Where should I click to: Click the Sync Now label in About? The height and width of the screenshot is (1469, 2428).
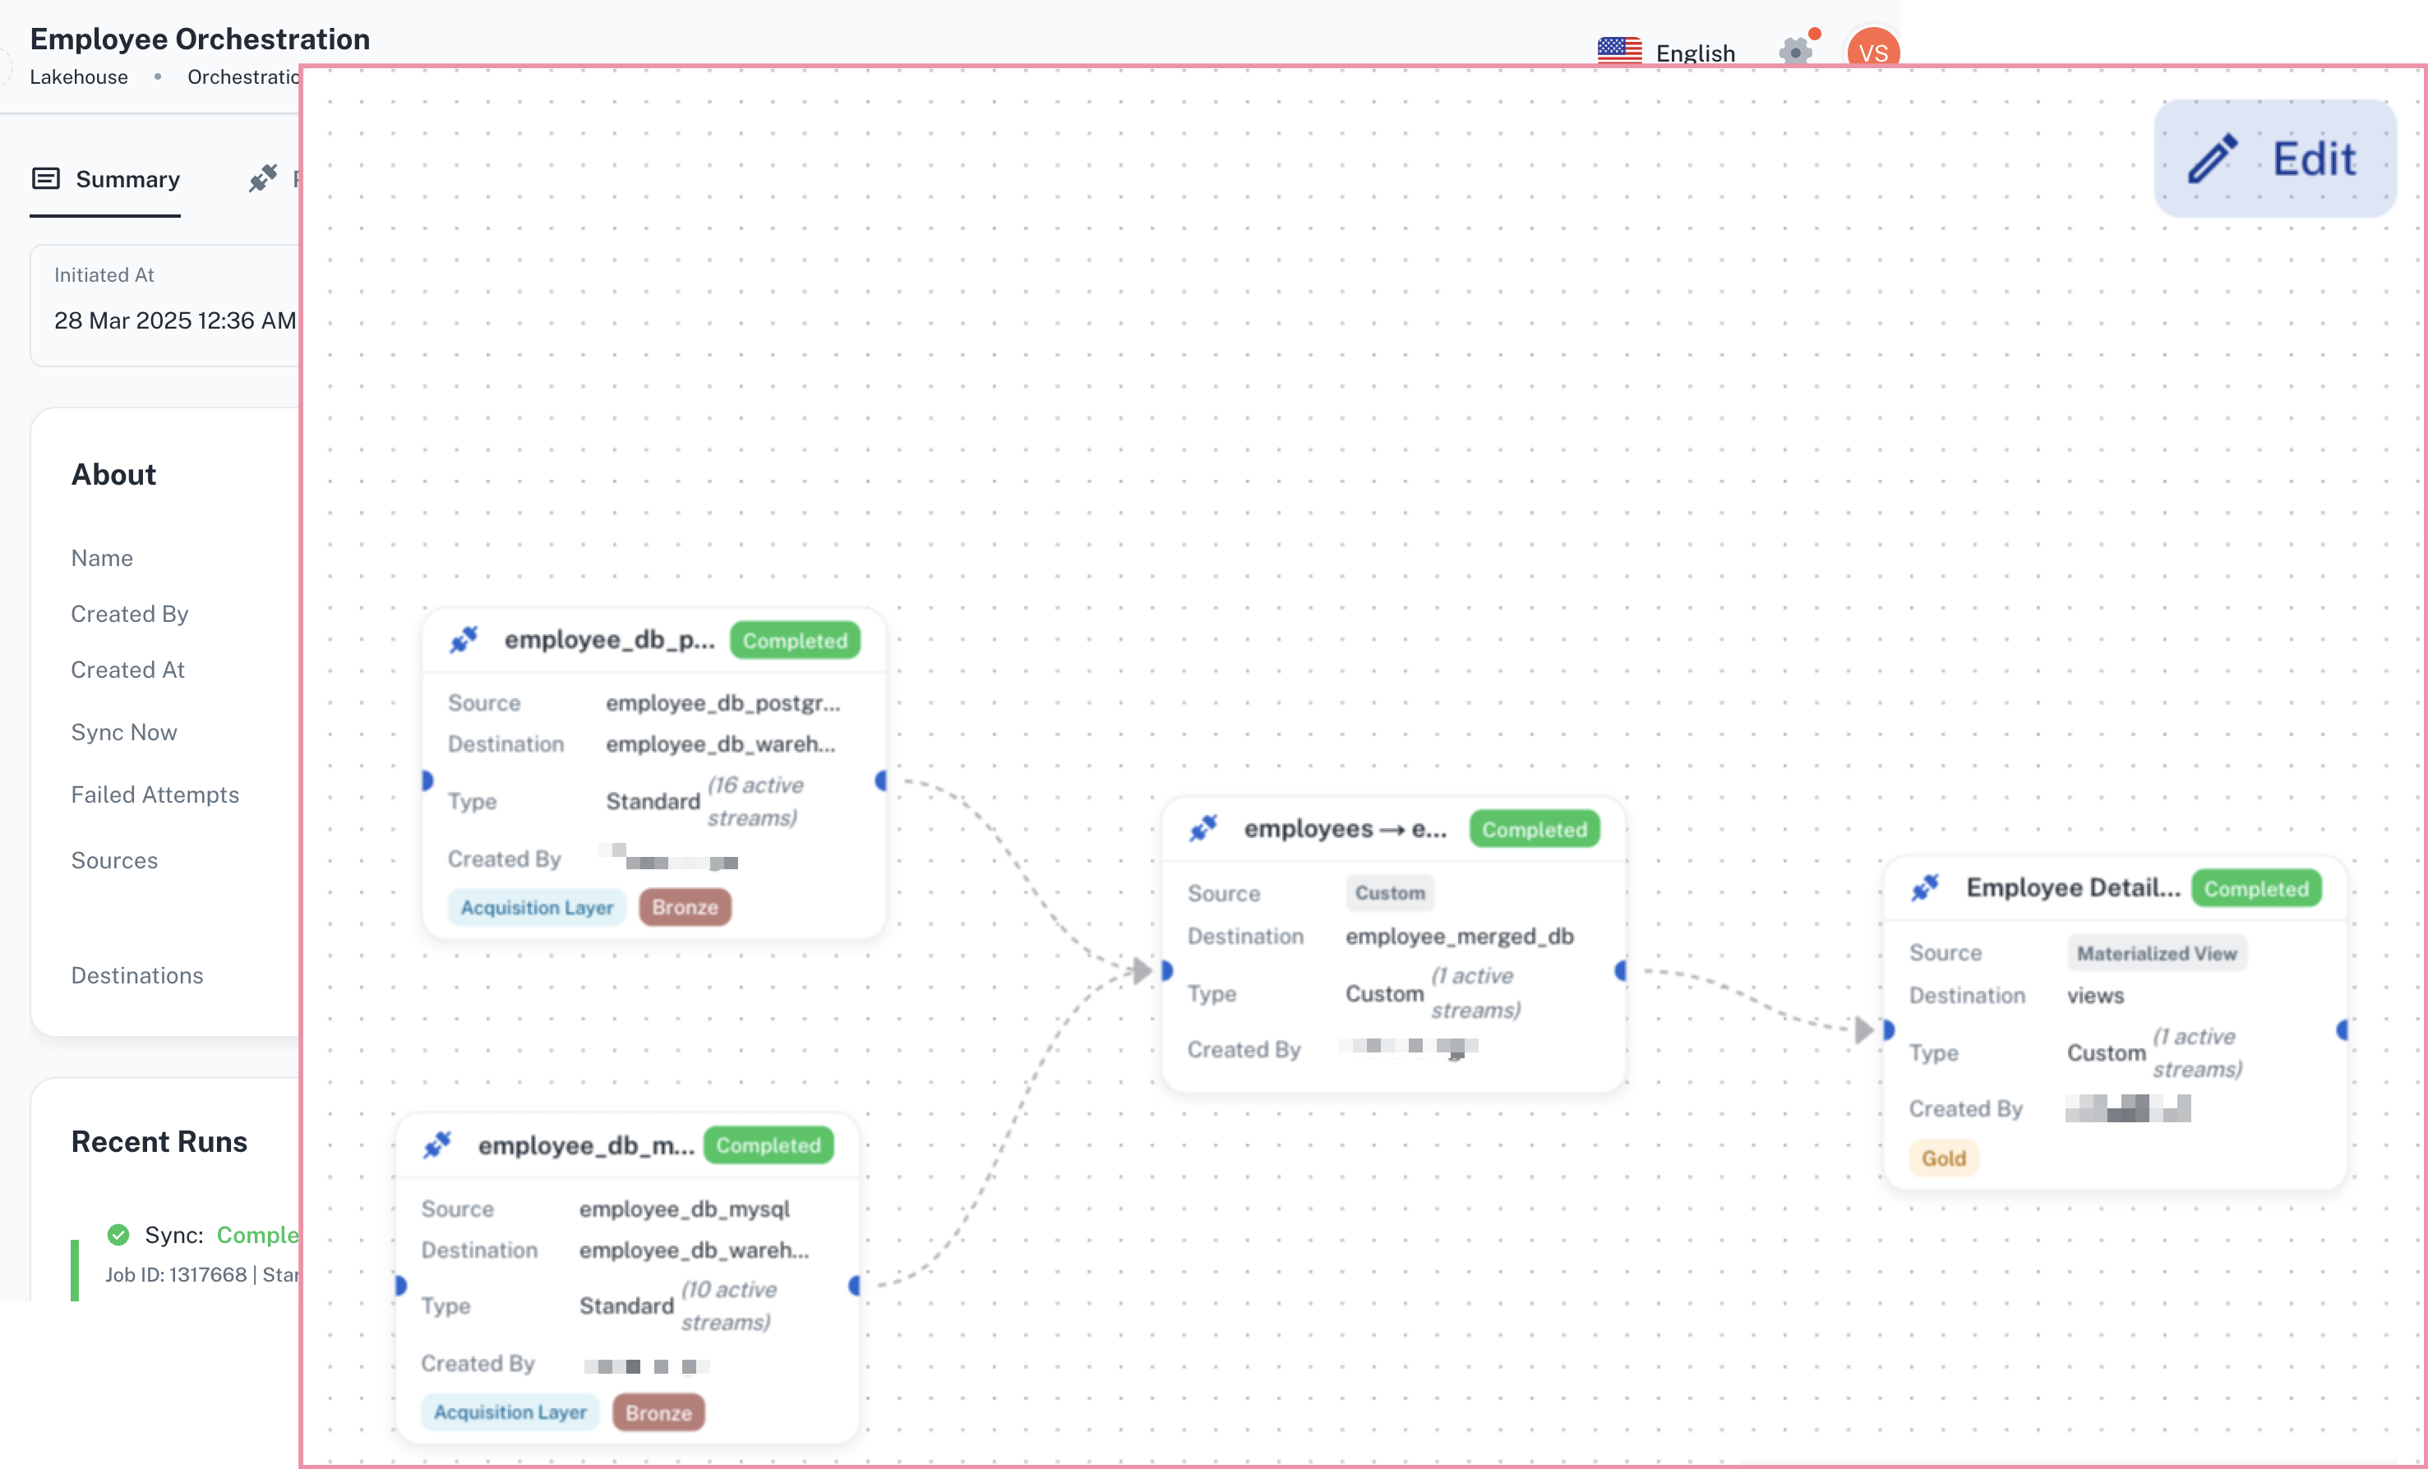click(124, 732)
